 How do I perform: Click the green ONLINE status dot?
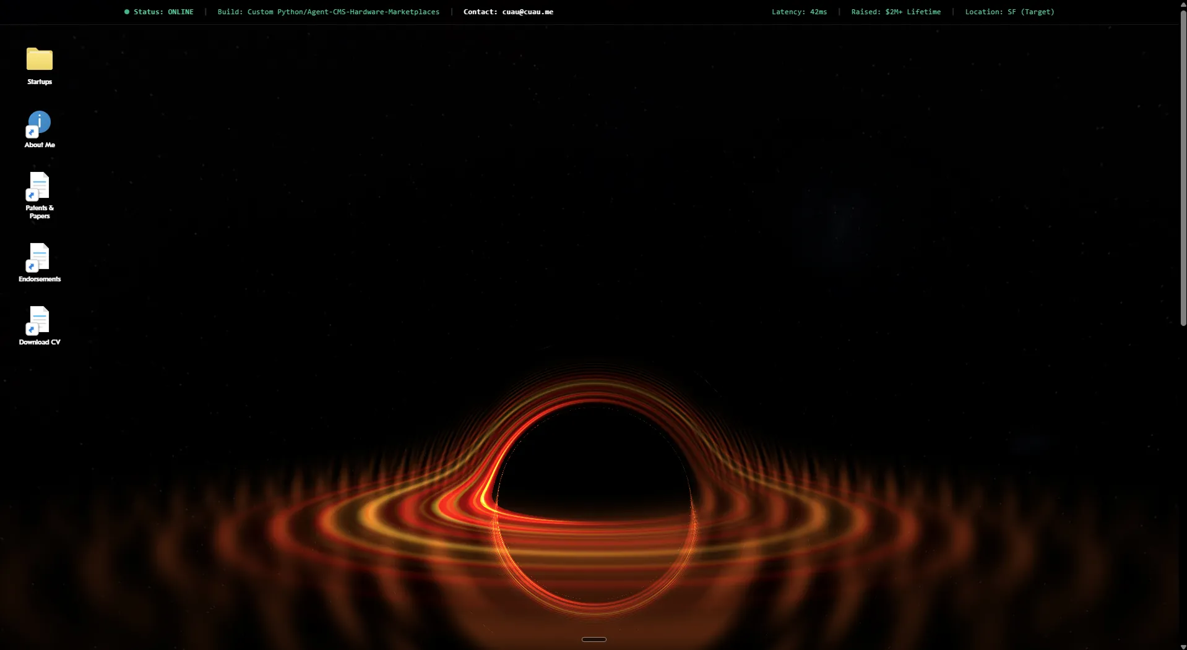(x=126, y=11)
